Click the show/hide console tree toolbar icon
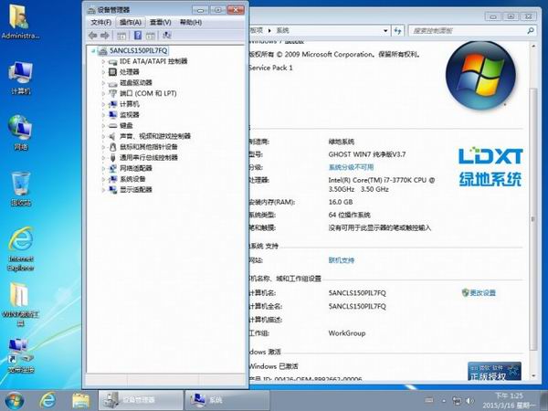 121,36
